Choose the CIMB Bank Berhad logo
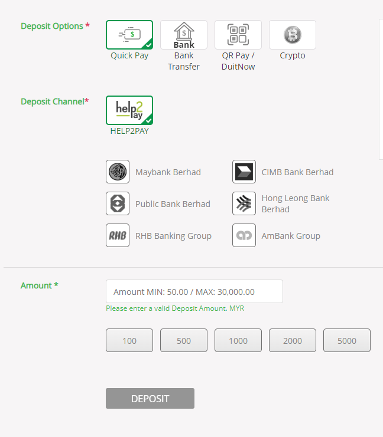Viewport: 383px width, 437px height. (244, 172)
